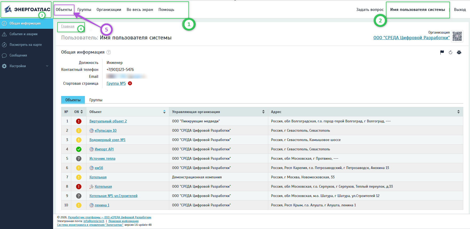Viewport: 470px width, 229px height.
Task: Open Группа №5 start page link
Action: click(116, 83)
